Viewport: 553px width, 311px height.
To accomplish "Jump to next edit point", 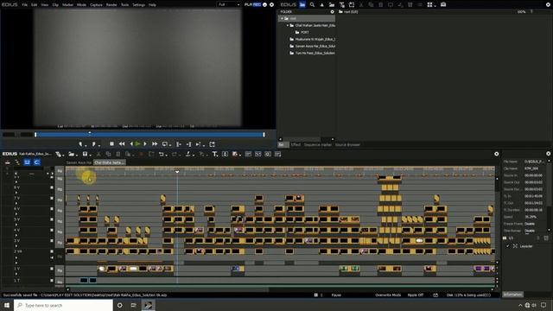I will point(188,144).
